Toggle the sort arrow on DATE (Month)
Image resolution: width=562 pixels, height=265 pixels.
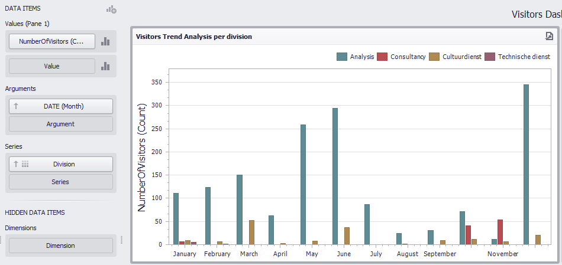(x=17, y=106)
